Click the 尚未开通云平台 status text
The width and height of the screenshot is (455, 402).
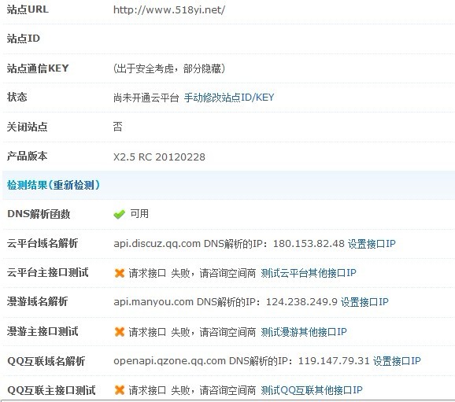(x=146, y=98)
